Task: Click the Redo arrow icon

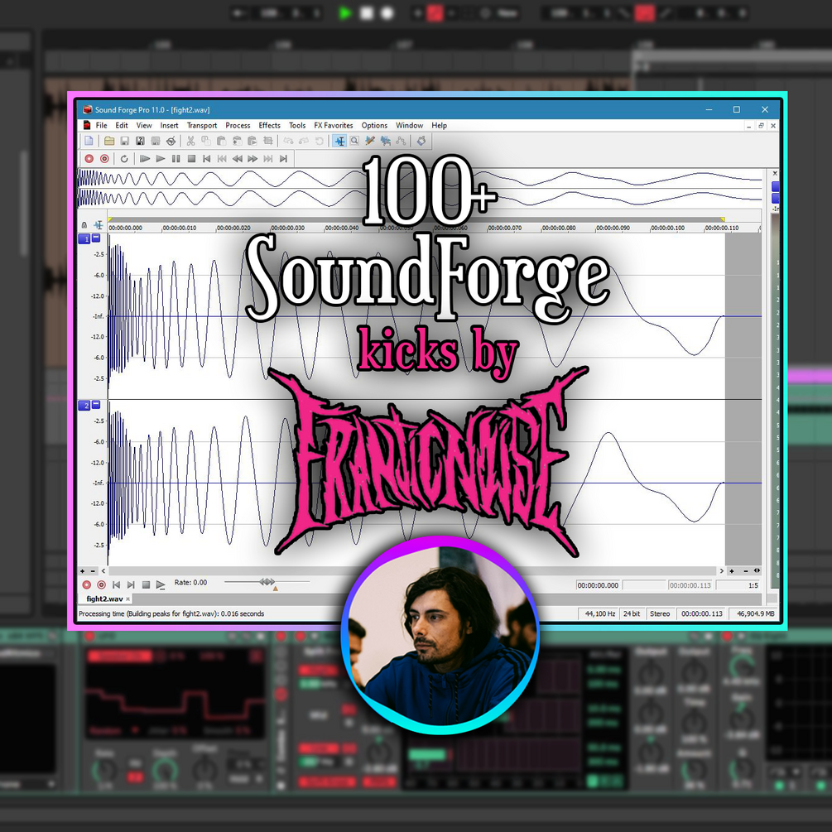Action: (x=304, y=141)
